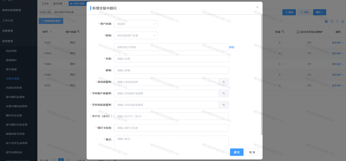Click sort arrows beside 序号 column
The height and width of the screenshot is (161, 346).
51,32
